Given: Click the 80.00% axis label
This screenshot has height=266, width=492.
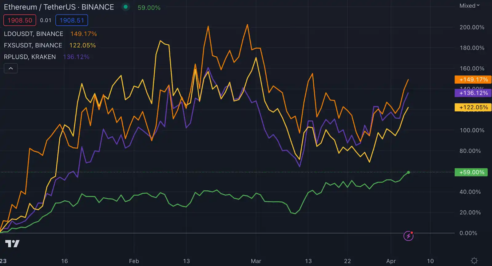Looking at the screenshot, I should pyautogui.click(x=470, y=151).
